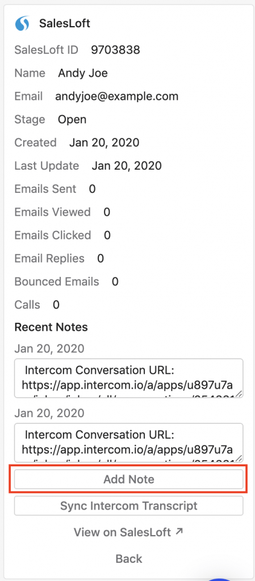Click the Stage value Open
Screen dimensions: 255x581
pyautogui.click(x=72, y=120)
